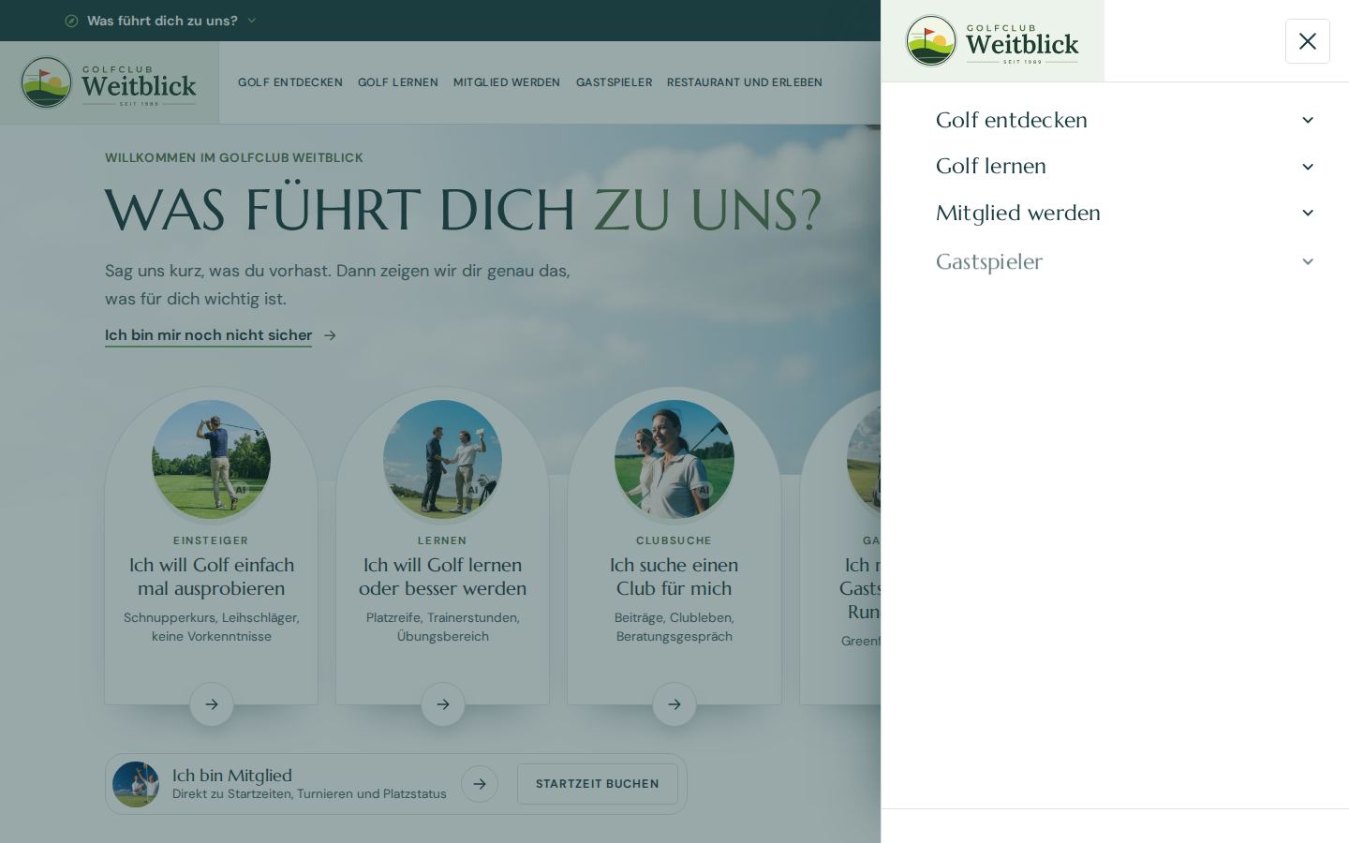This screenshot has height=843, width=1349.
Task: Open Gastspieler in the side menu
Action: [x=989, y=261]
